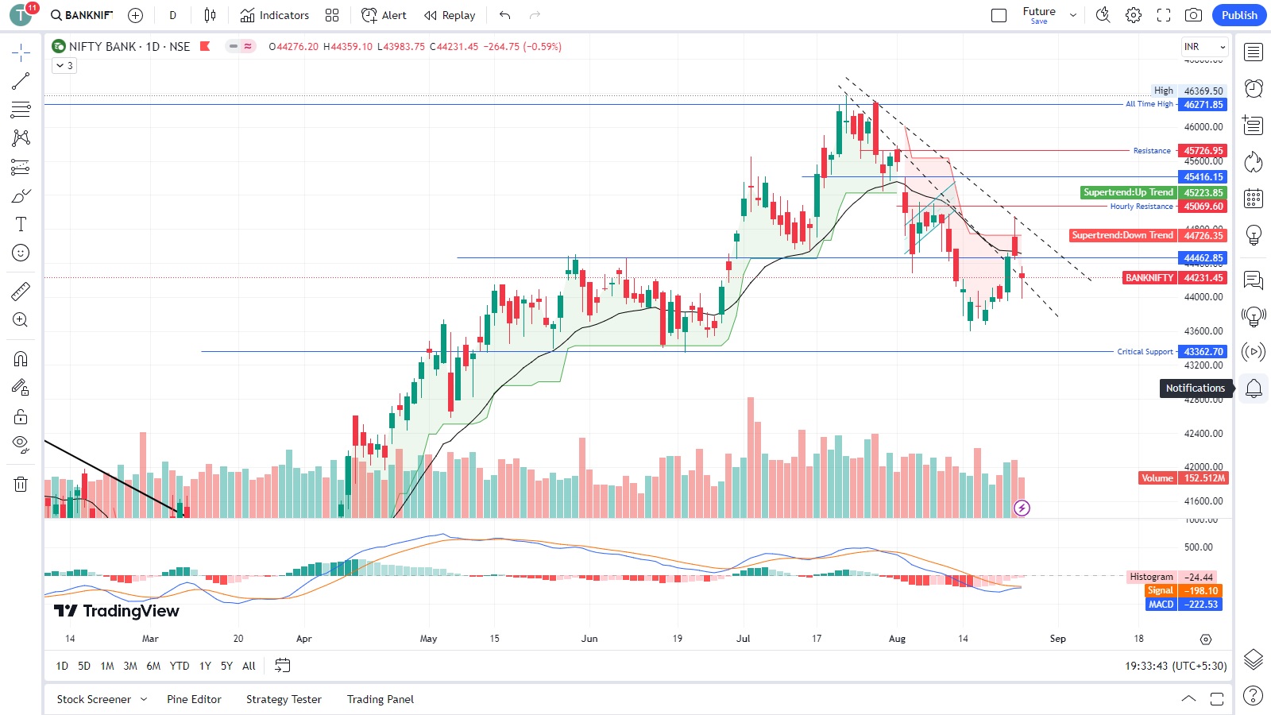Open the data window refresh icon
1271x715 pixels.
point(1254,162)
